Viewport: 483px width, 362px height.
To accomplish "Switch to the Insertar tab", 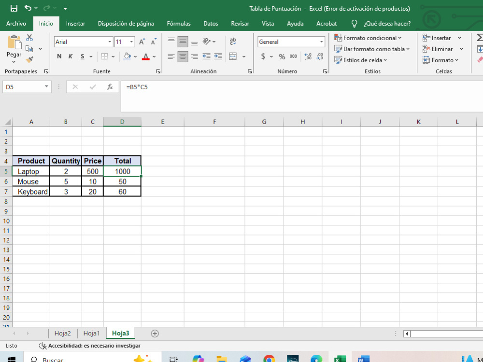I will pos(75,23).
